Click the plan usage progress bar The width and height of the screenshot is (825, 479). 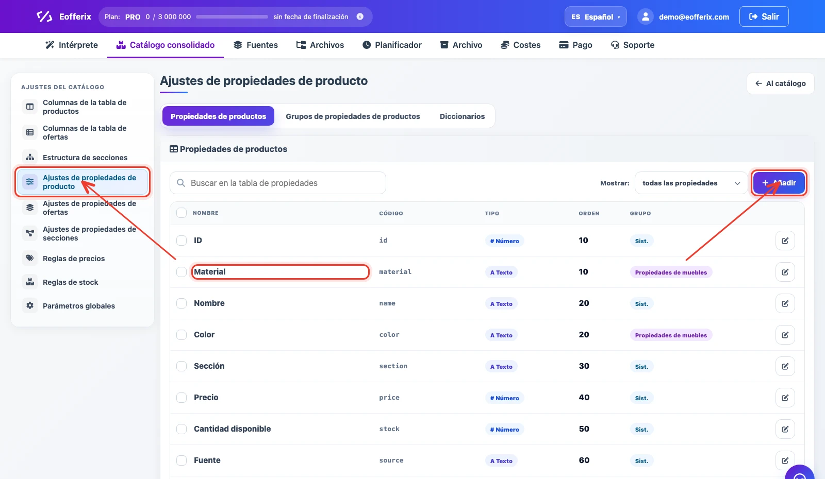(x=232, y=16)
